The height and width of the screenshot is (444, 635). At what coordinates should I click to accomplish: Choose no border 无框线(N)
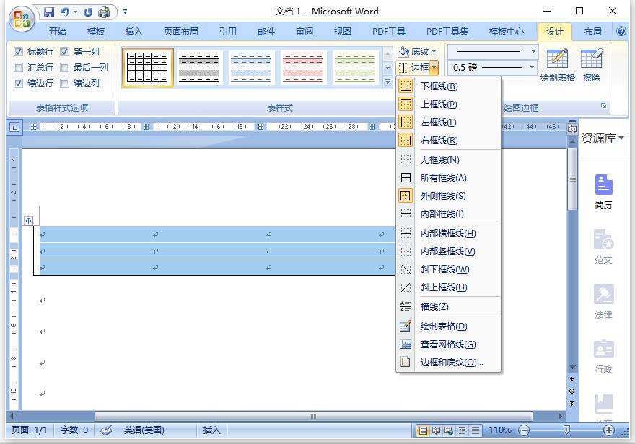coord(448,160)
